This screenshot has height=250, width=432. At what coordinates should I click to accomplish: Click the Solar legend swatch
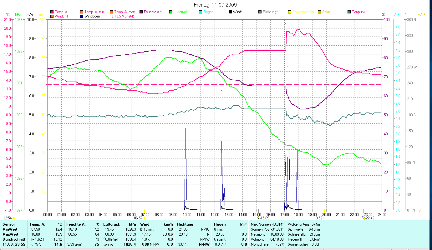pyautogui.click(x=319, y=12)
